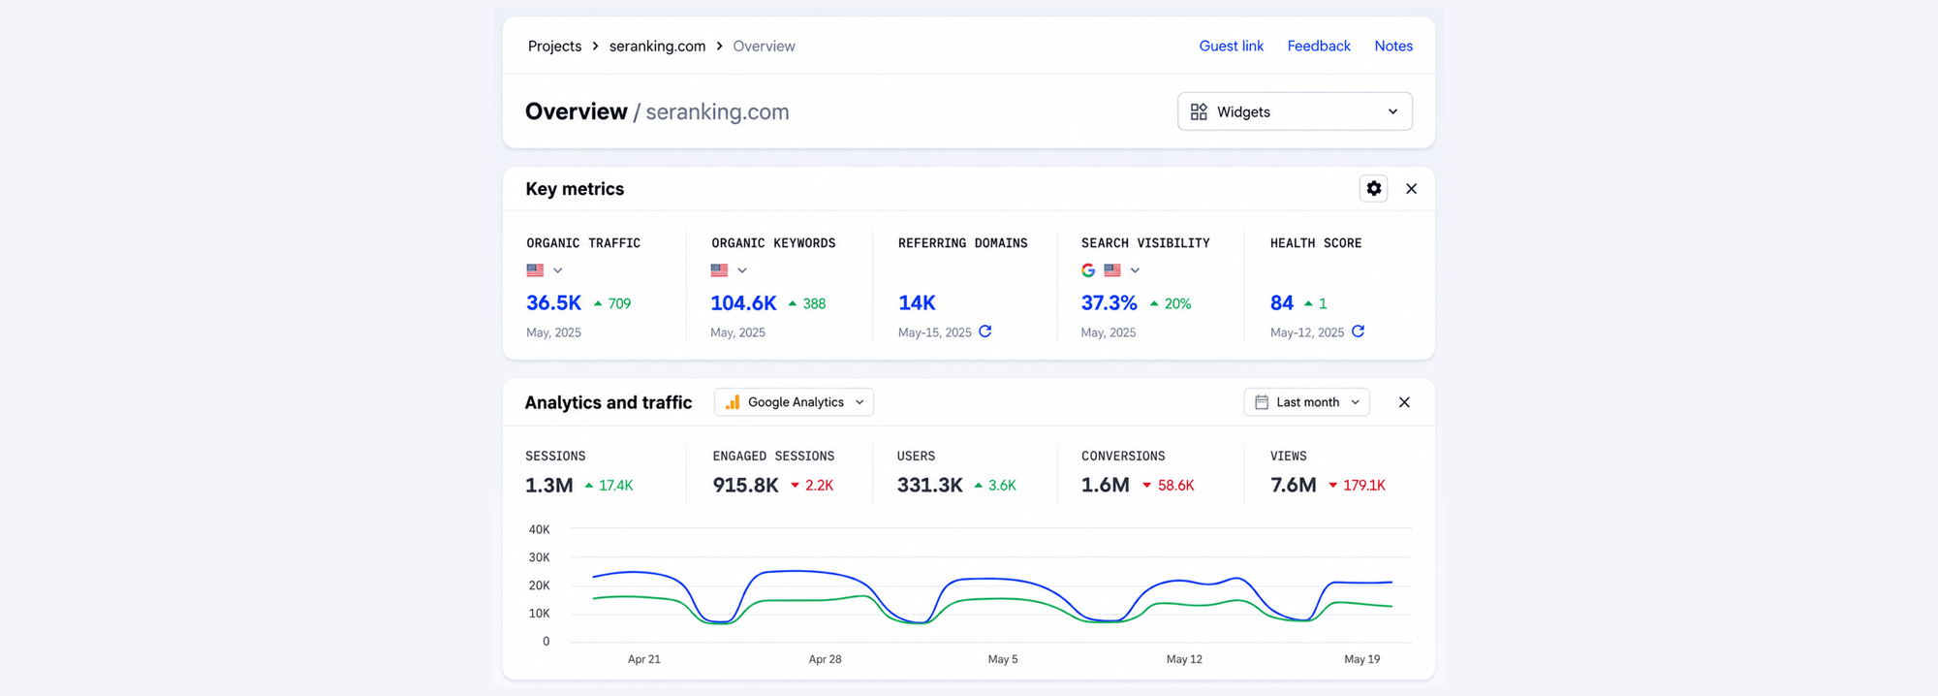Open the Notes link

1393,47
